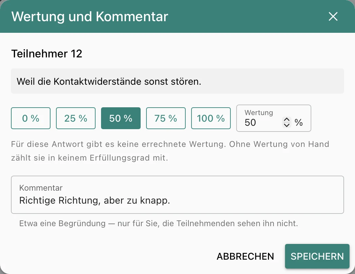Click the percent sign in Wertung field
This screenshot has height=274, width=355.
[299, 123]
